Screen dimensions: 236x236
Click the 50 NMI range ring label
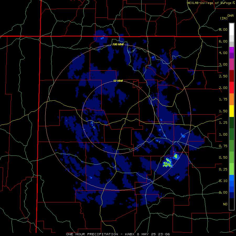coord(118,81)
